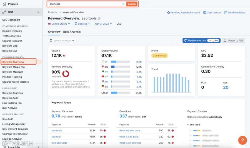The height and width of the screenshot is (148, 250).
Task: Click the Send feedback chat icon
Action: click(x=226, y=12)
